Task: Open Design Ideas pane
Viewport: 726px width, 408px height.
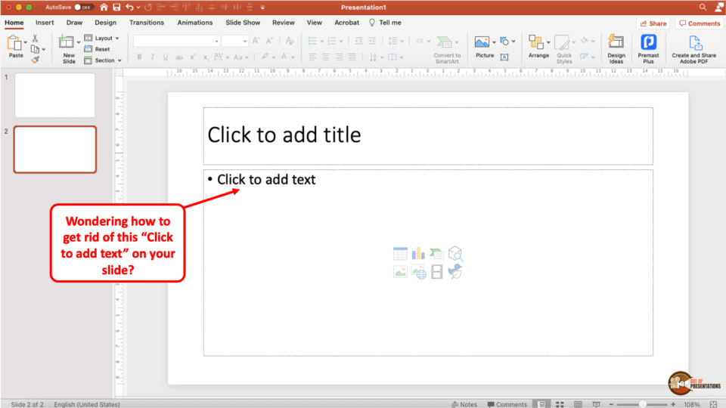Action: (616, 48)
